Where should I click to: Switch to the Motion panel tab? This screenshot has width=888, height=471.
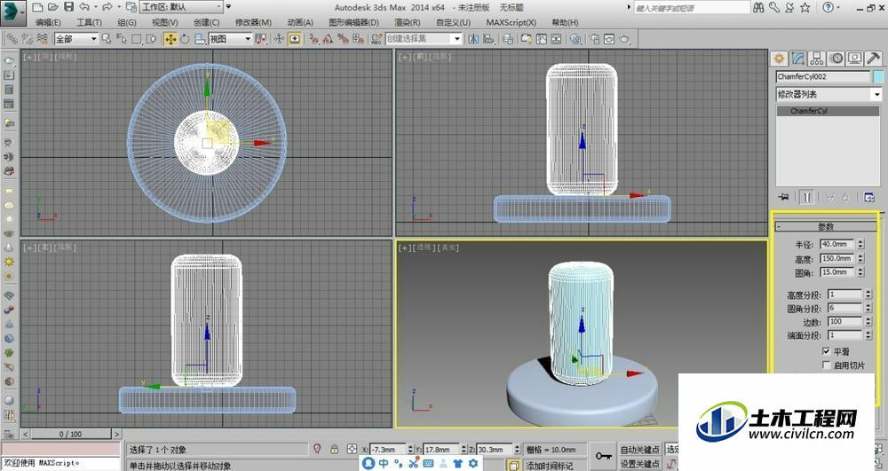coord(836,59)
